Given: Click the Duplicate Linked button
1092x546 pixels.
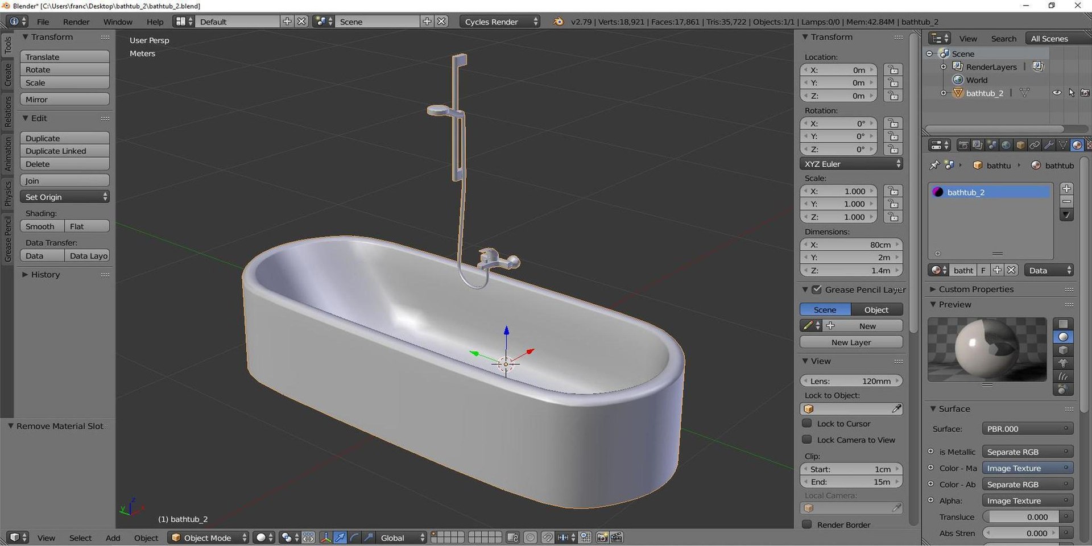Looking at the screenshot, I should [x=65, y=151].
